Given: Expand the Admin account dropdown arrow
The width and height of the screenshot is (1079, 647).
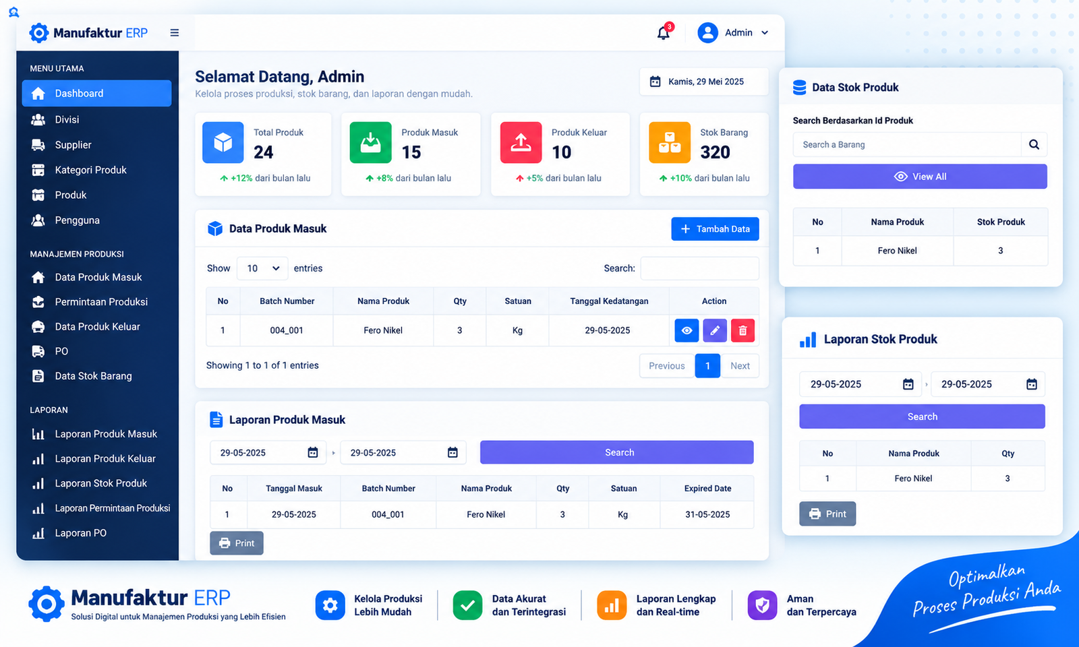Looking at the screenshot, I should (x=765, y=32).
